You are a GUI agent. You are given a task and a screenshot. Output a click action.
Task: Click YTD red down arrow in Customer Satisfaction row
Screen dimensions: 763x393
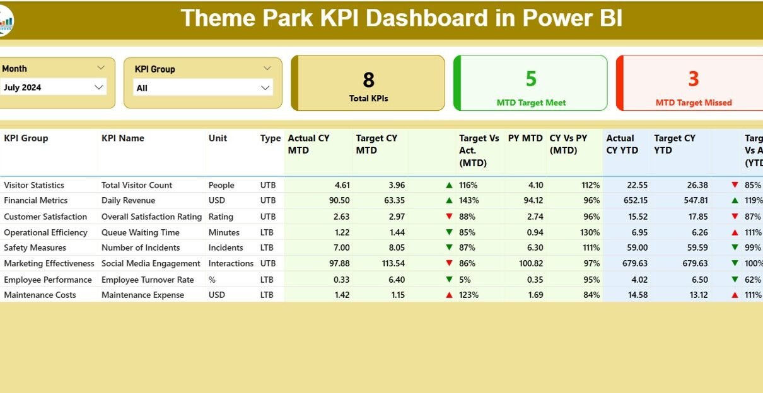click(735, 217)
